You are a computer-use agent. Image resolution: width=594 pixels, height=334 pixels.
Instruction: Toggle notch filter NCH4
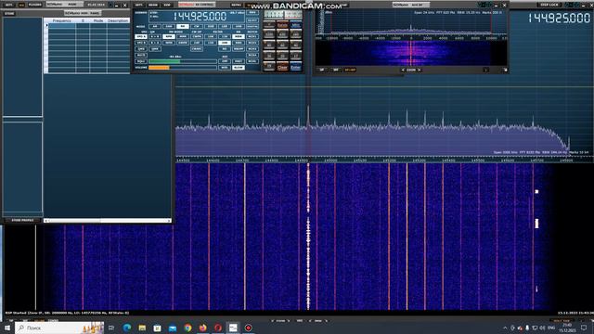click(252, 55)
